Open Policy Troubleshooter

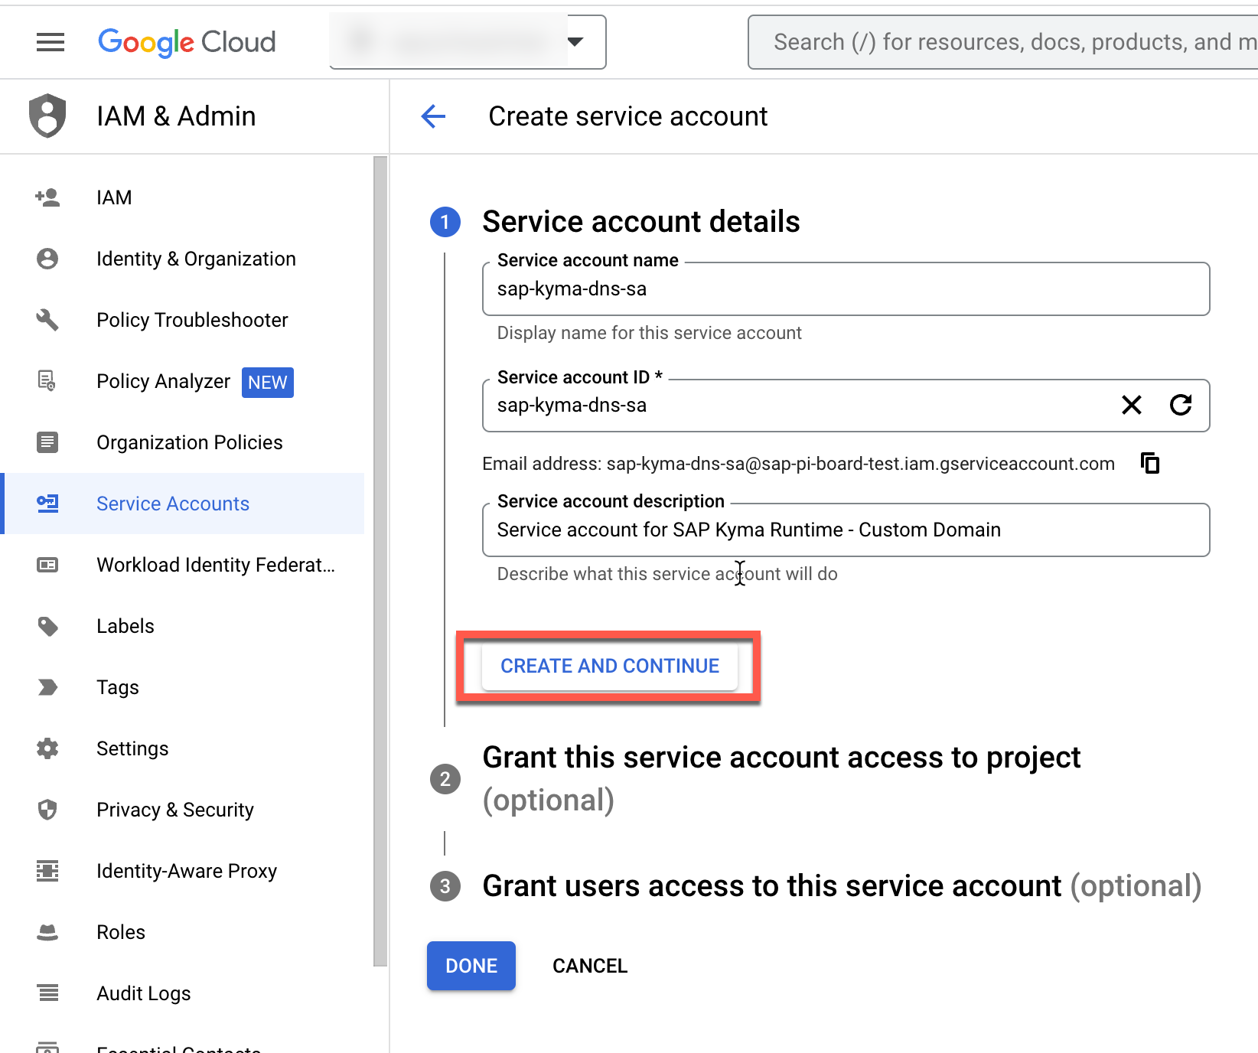click(x=192, y=320)
